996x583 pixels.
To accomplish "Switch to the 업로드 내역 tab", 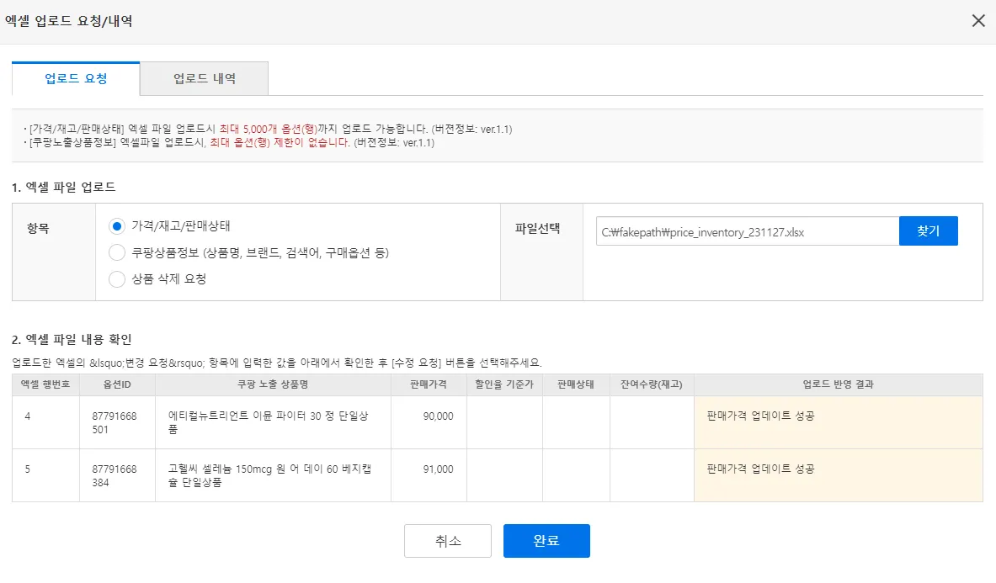I will click(204, 79).
